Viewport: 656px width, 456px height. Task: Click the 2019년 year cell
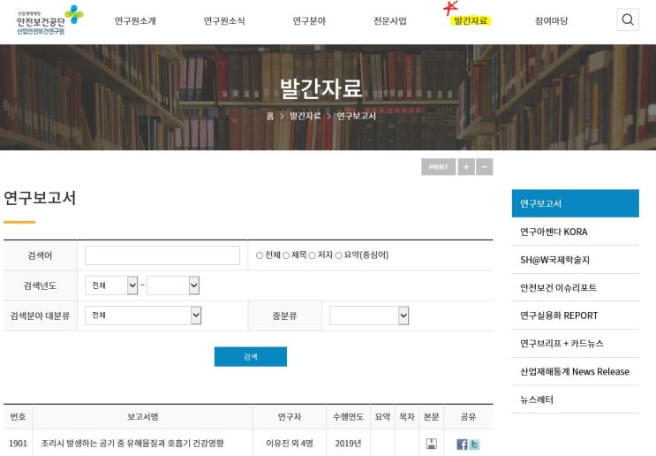click(348, 443)
